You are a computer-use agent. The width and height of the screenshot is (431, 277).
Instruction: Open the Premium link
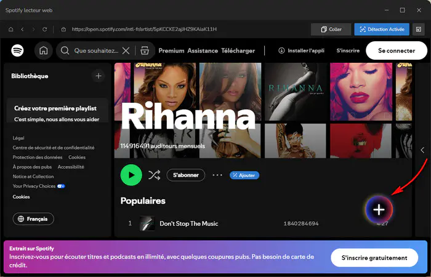point(171,50)
